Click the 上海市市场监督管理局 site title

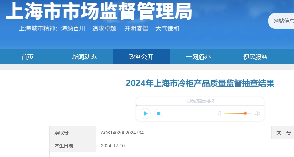[99, 11]
